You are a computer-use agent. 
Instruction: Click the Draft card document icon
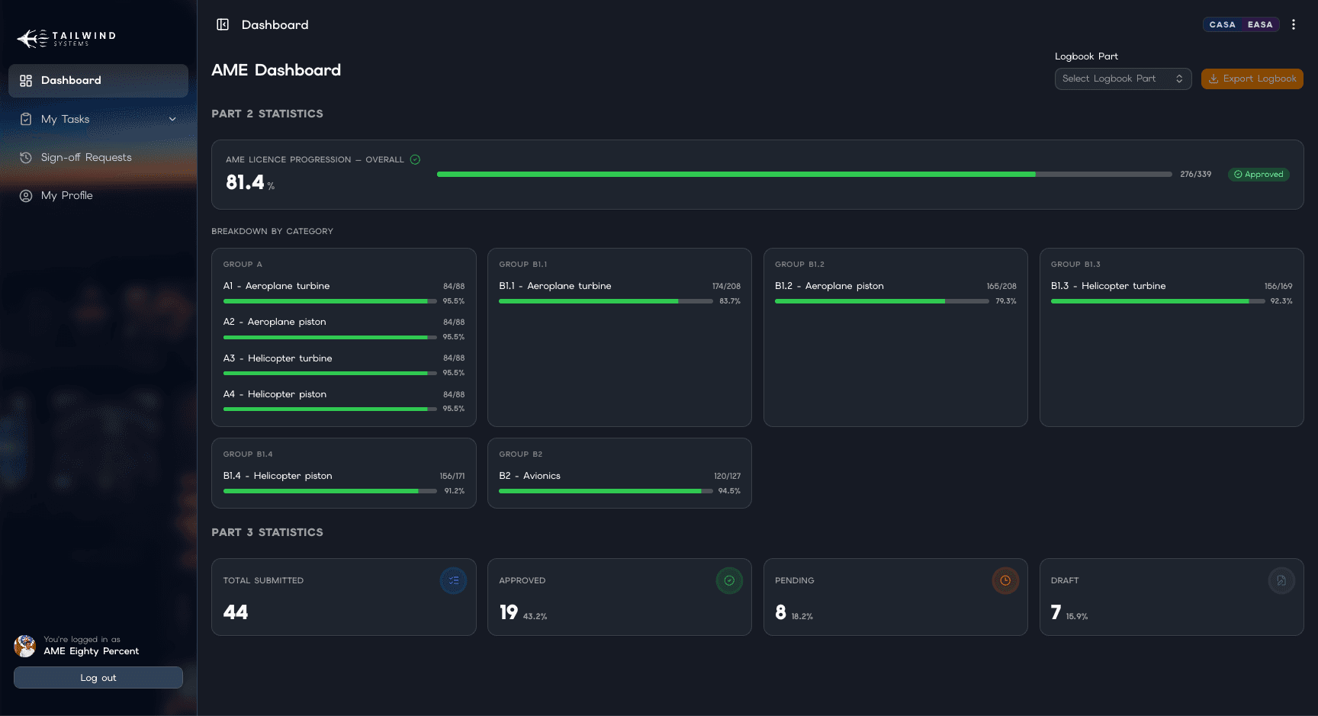1281,580
